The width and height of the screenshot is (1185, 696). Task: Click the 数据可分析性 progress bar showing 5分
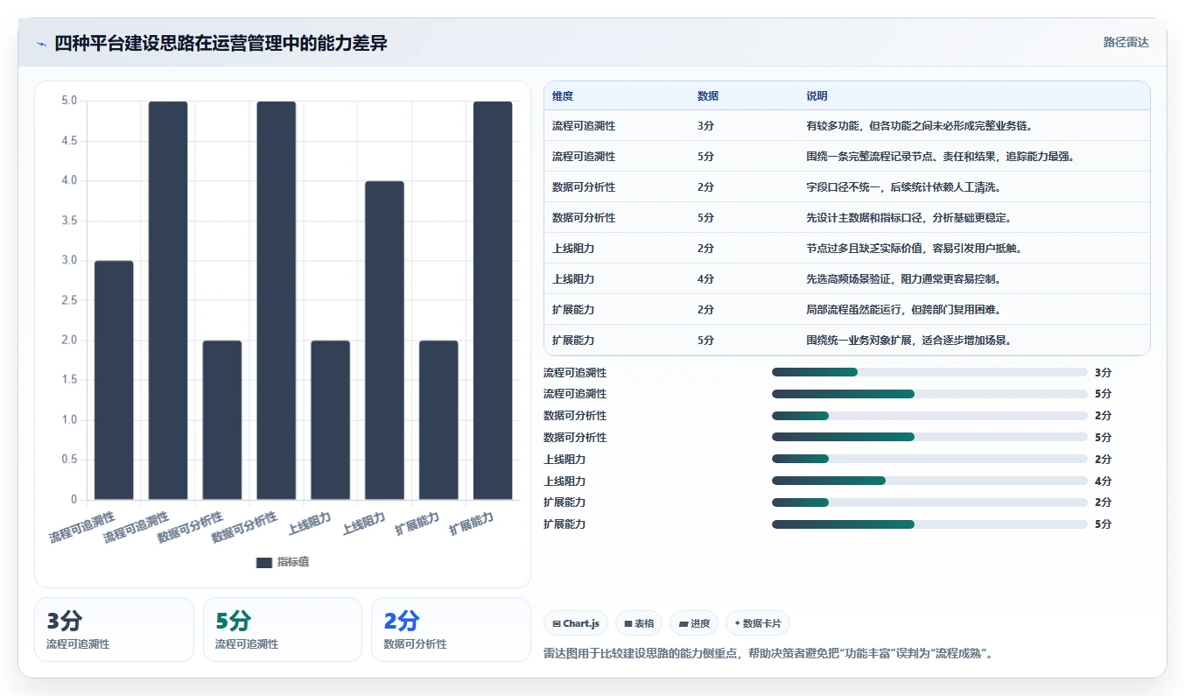coord(929,438)
